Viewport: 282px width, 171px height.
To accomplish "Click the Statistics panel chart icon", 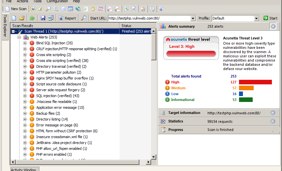I will point(163,121).
